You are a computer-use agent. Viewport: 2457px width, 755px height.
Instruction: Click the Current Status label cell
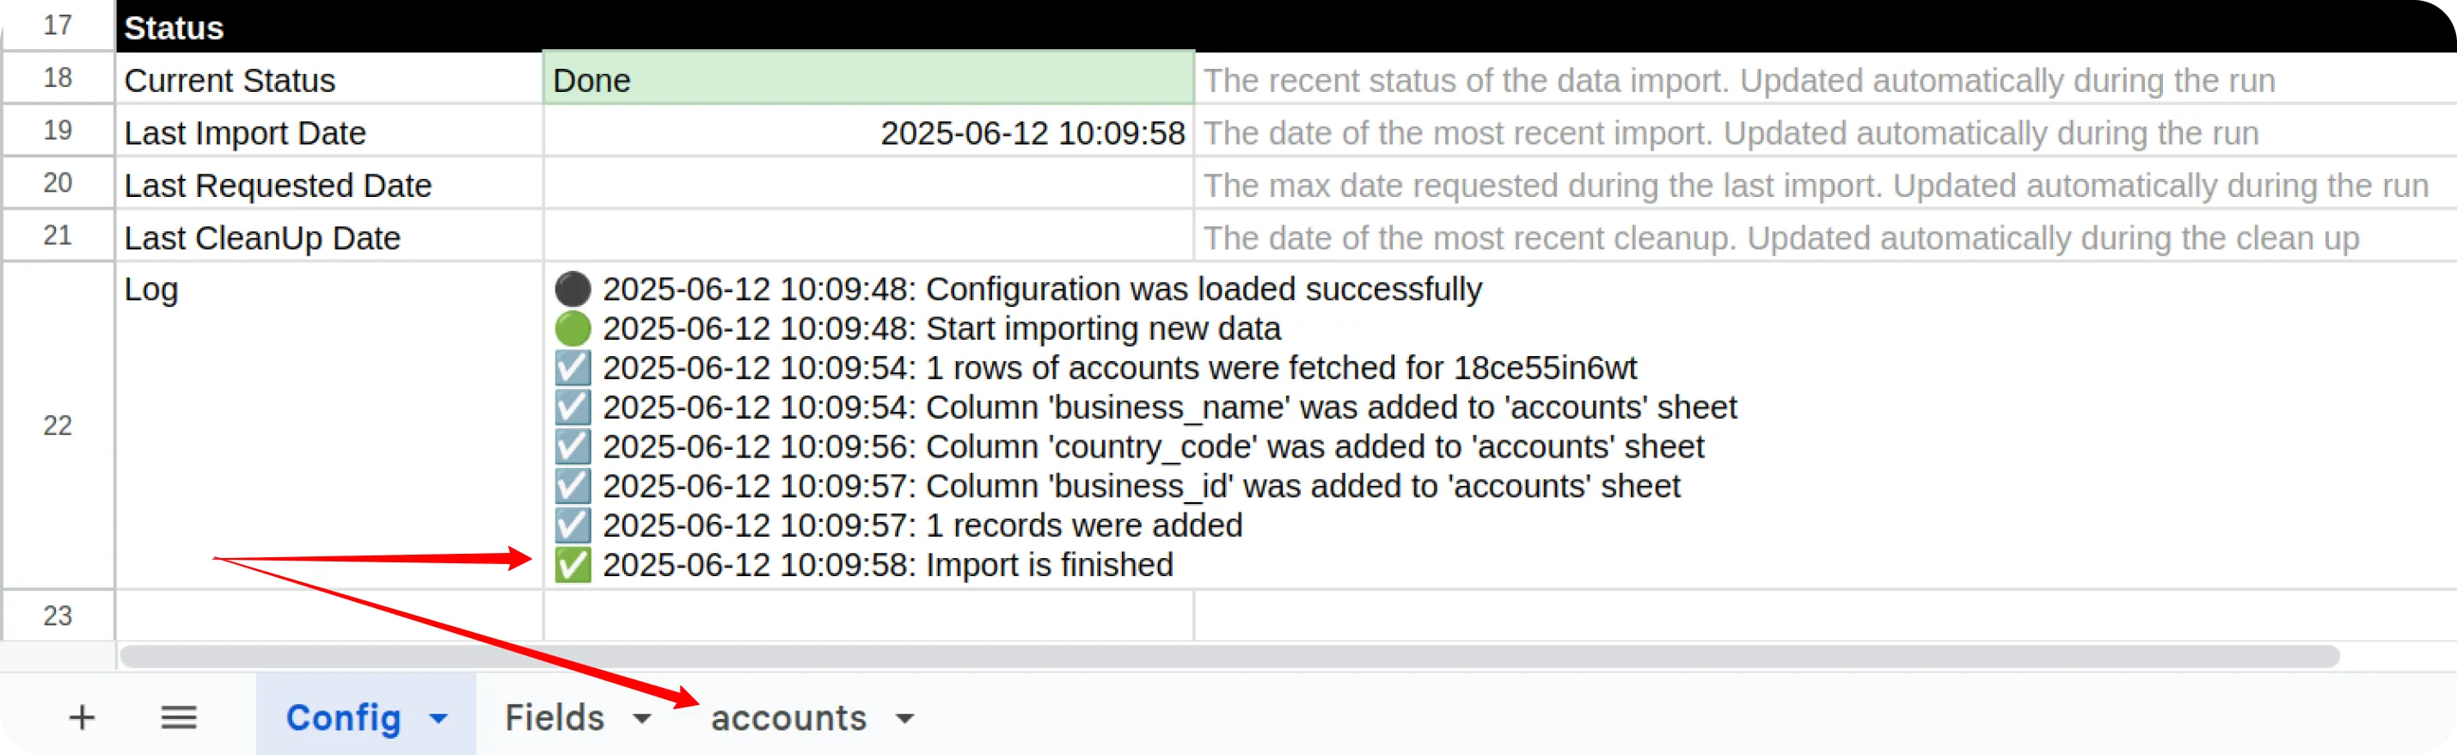(328, 79)
